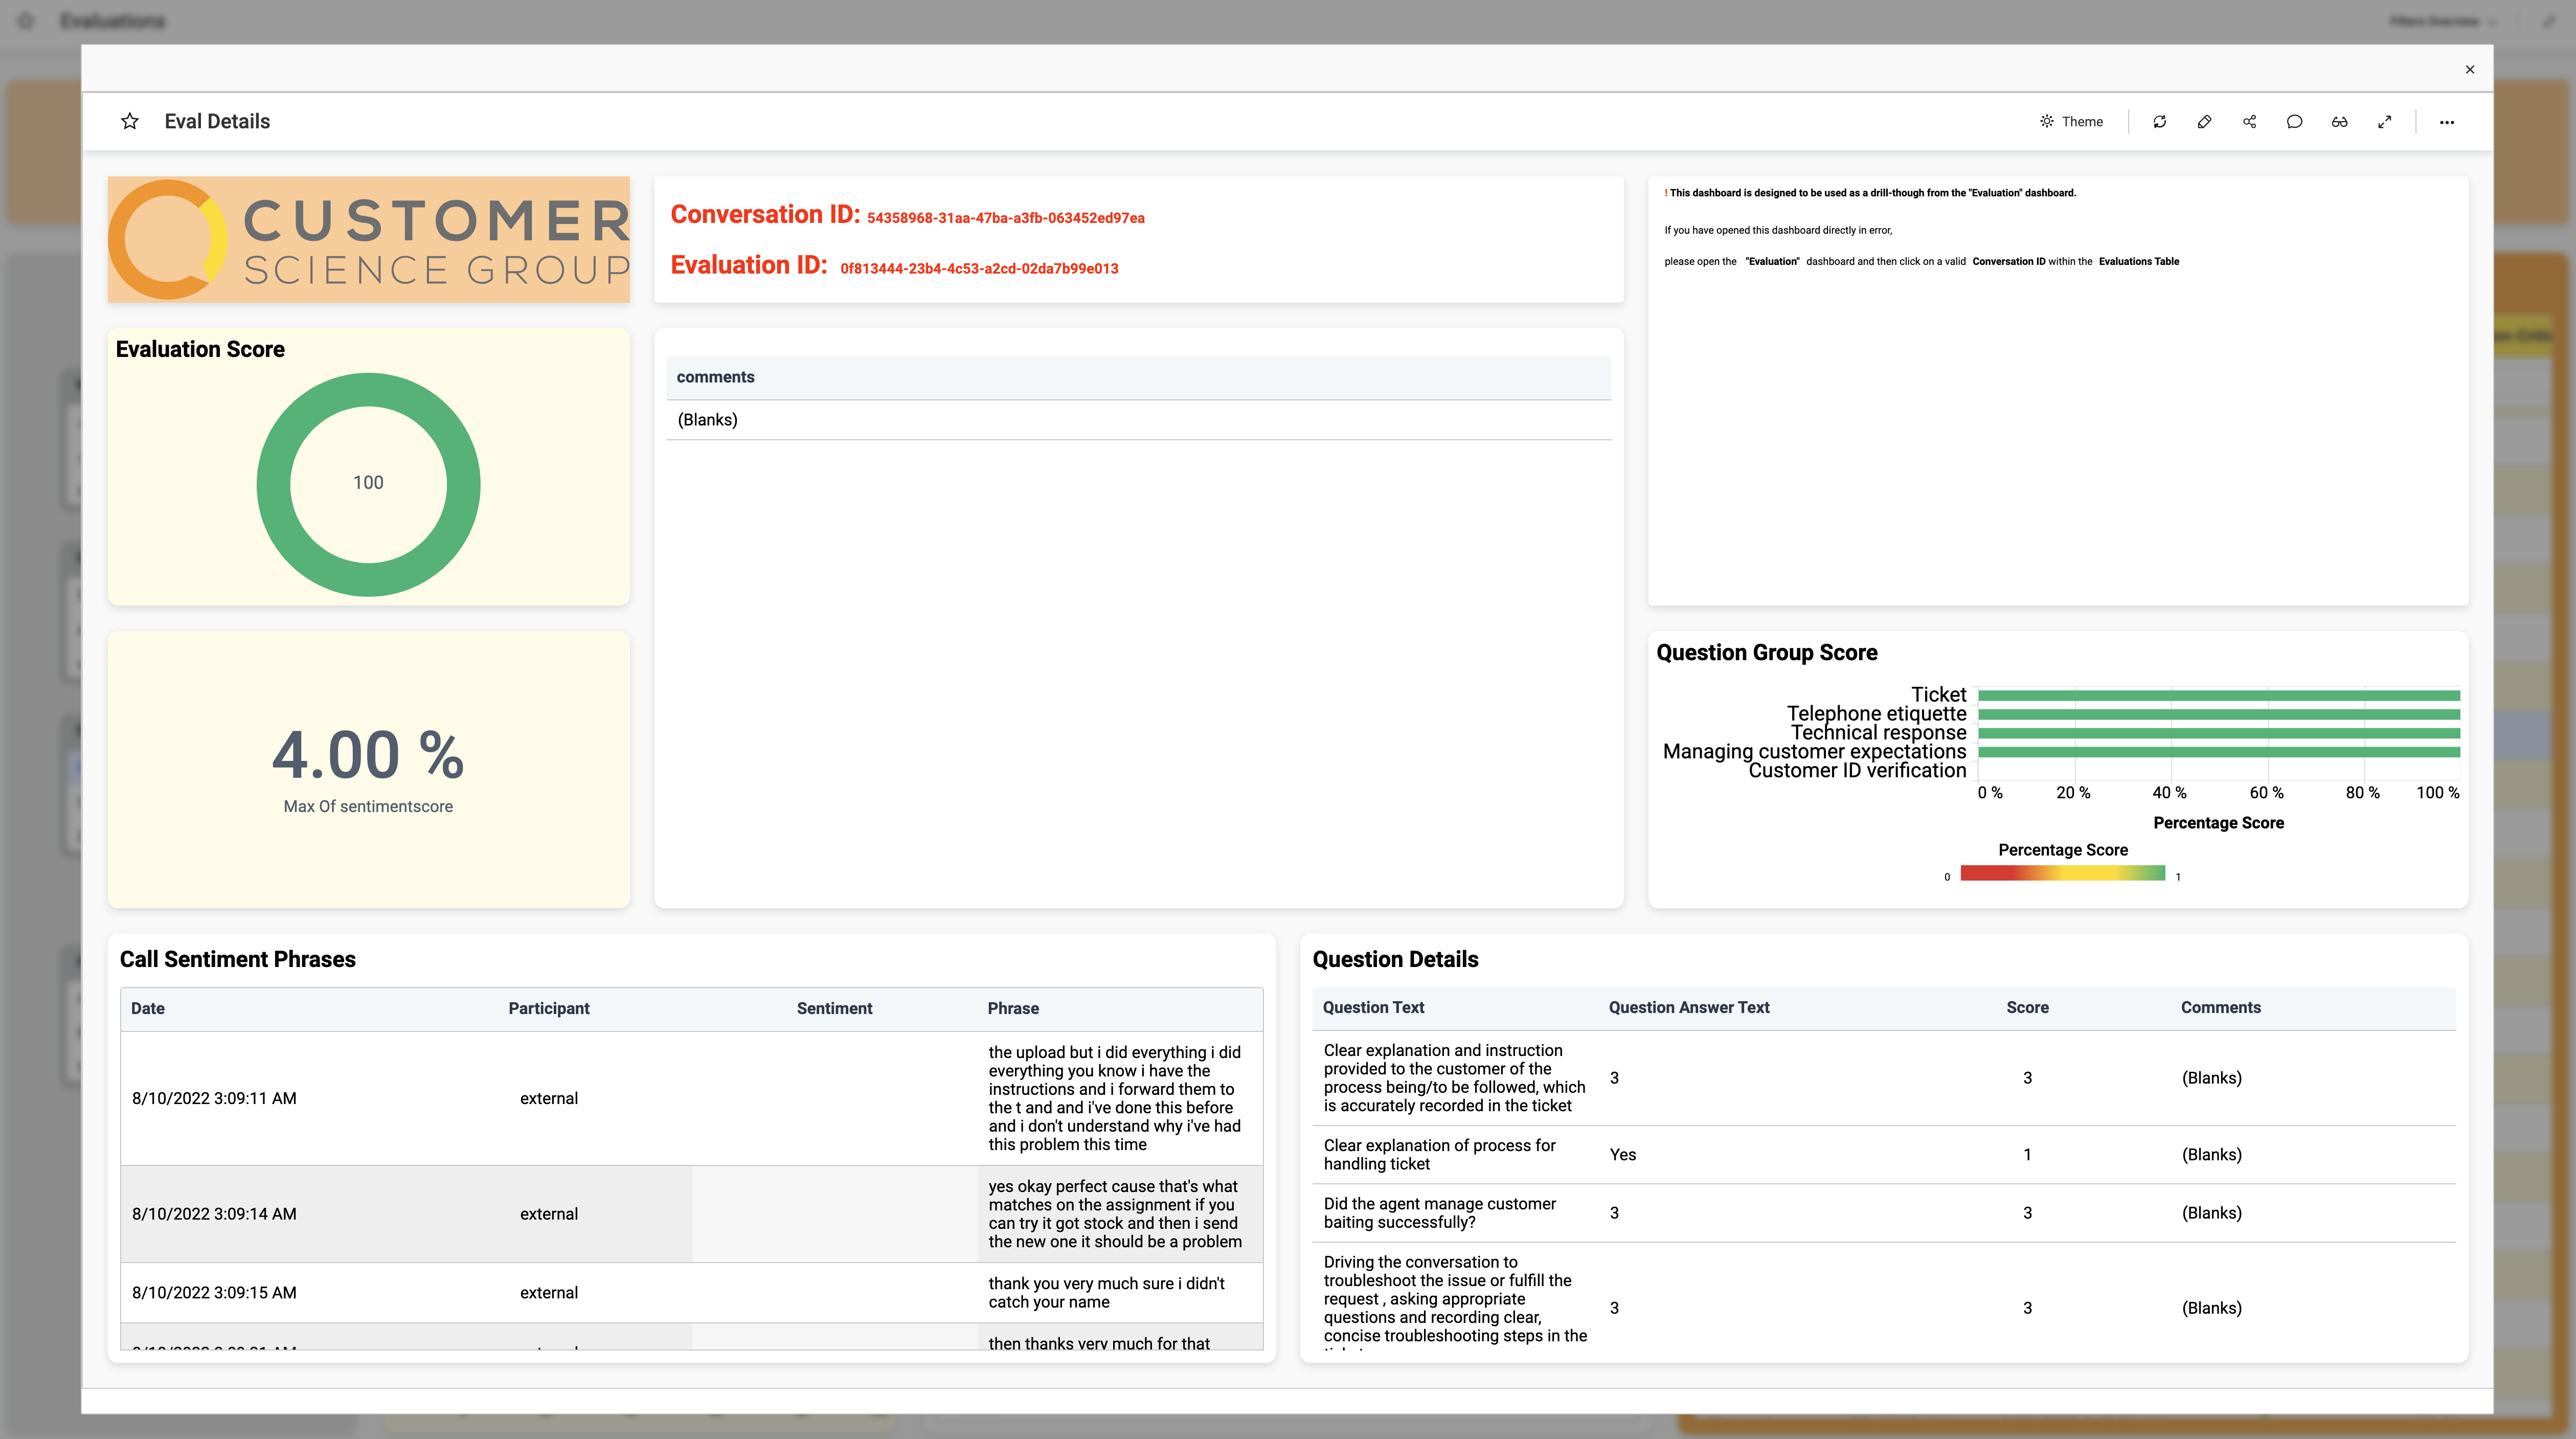This screenshot has width=2576, height=1439.
Task: Click the Participant column header
Action: (x=548, y=1008)
